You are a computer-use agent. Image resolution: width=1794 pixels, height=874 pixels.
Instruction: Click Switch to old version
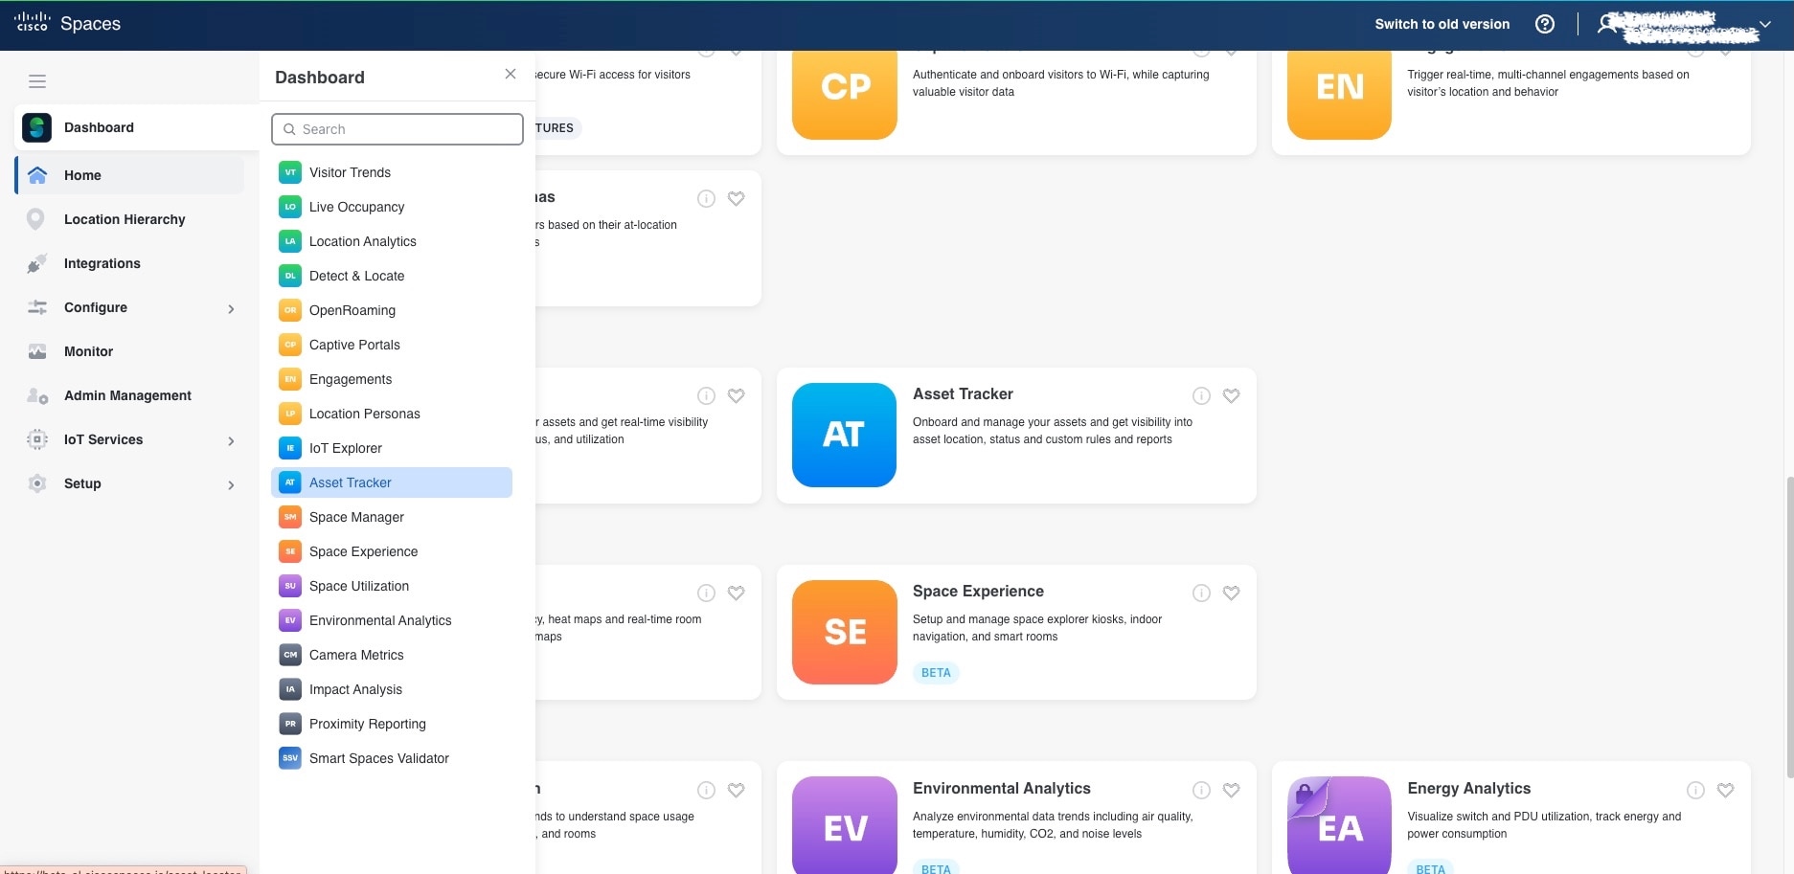tap(1442, 24)
